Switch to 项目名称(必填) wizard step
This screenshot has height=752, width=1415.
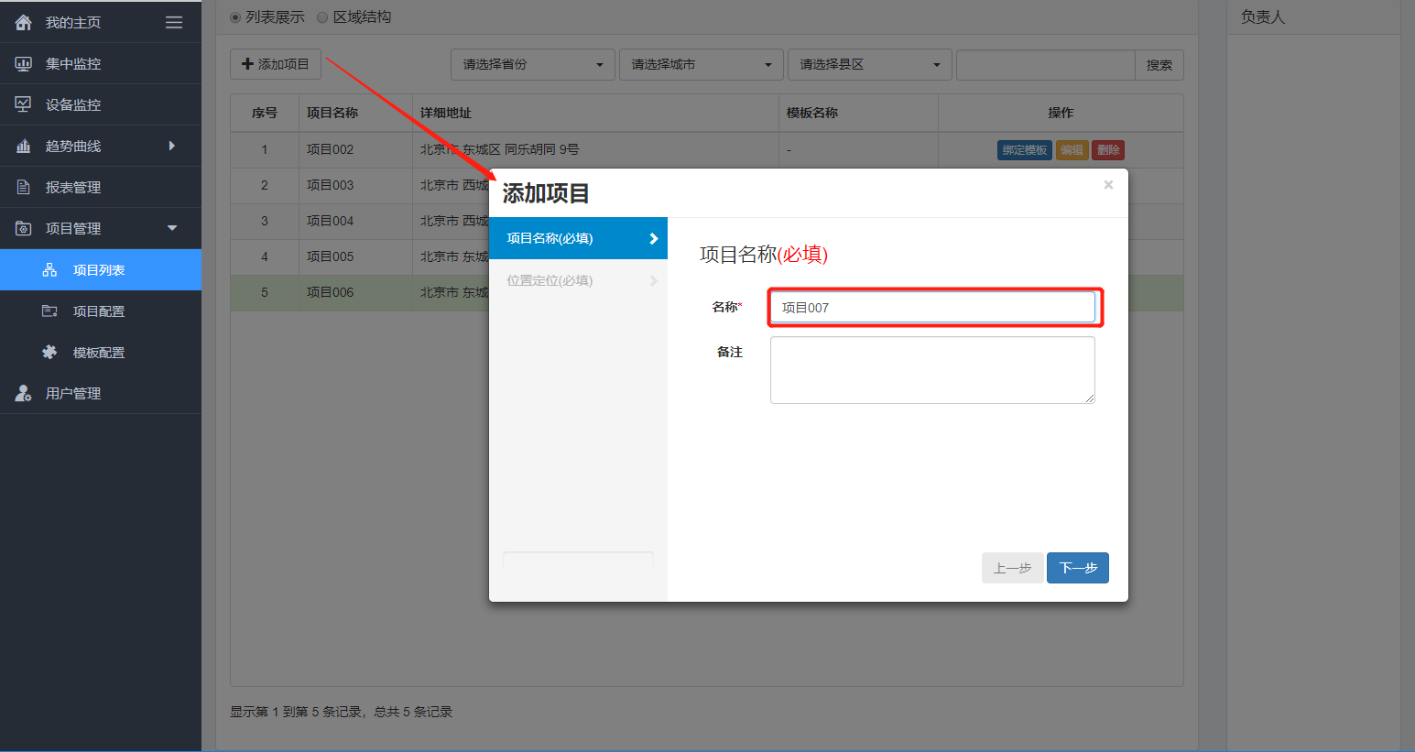(578, 238)
